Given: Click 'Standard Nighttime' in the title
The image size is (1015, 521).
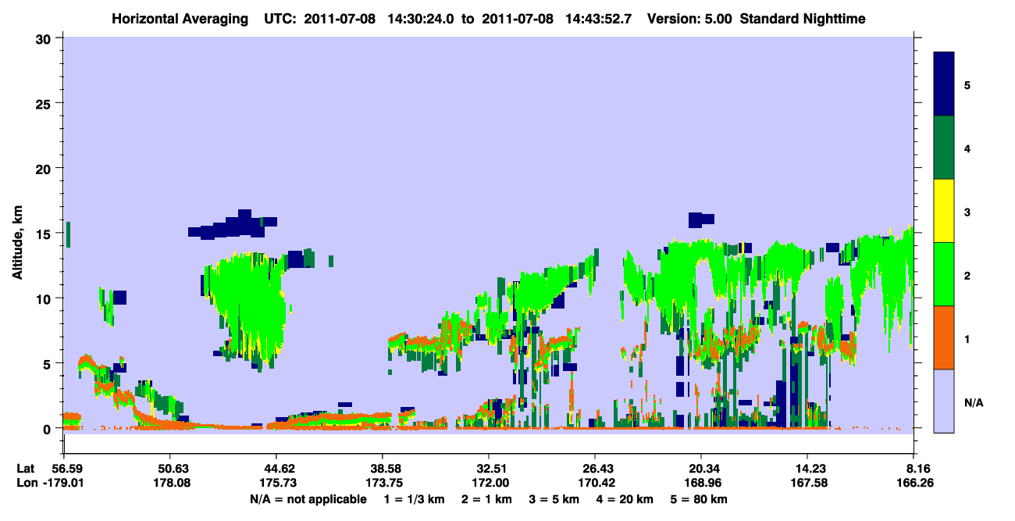Looking at the screenshot, I should click(x=803, y=18).
